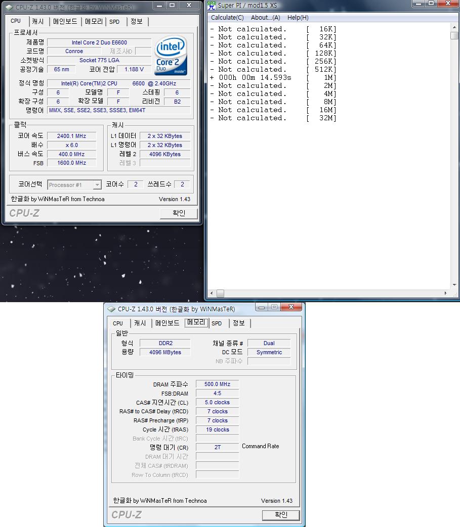This screenshot has height=527, width=460.
Task: Click 확인 button in top CPU-Z window
Action: [x=179, y=213]
